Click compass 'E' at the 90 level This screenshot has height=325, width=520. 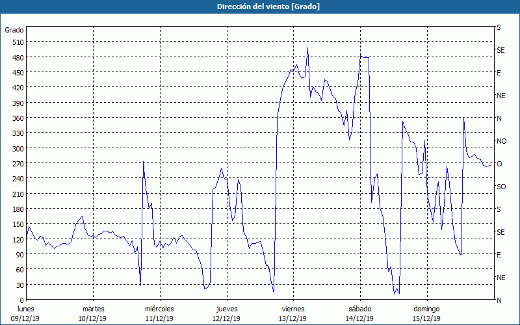pyautogui.click(x=499, y=255)
